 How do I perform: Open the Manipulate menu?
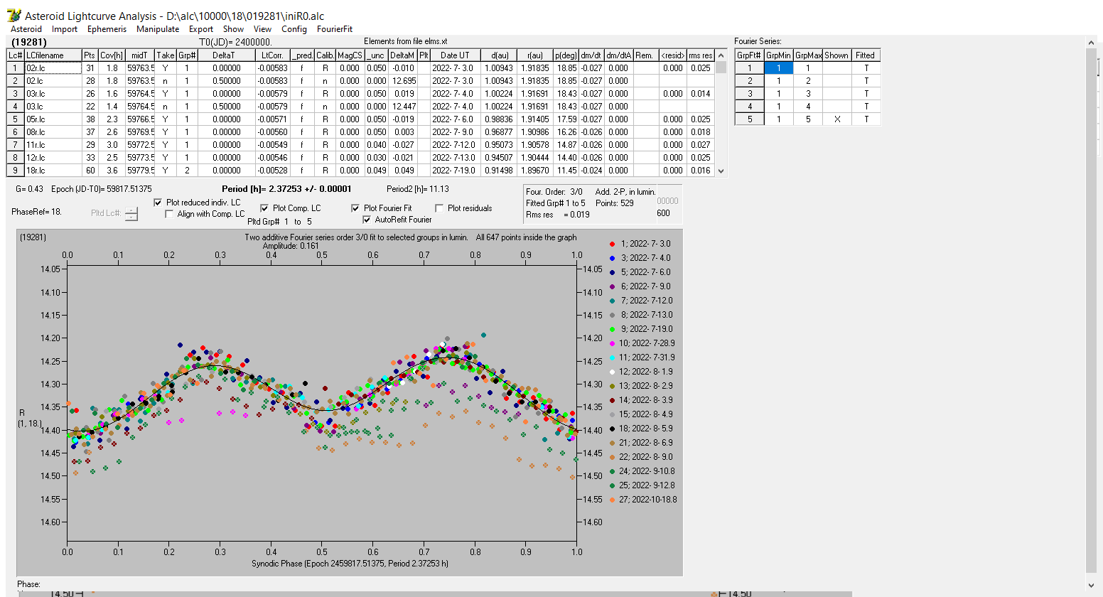pos(158,29)
